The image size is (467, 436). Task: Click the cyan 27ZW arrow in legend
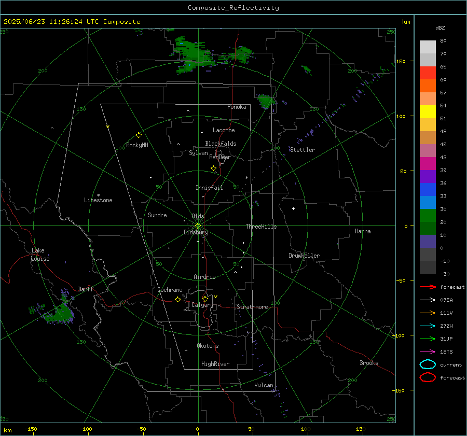point(428,326)
